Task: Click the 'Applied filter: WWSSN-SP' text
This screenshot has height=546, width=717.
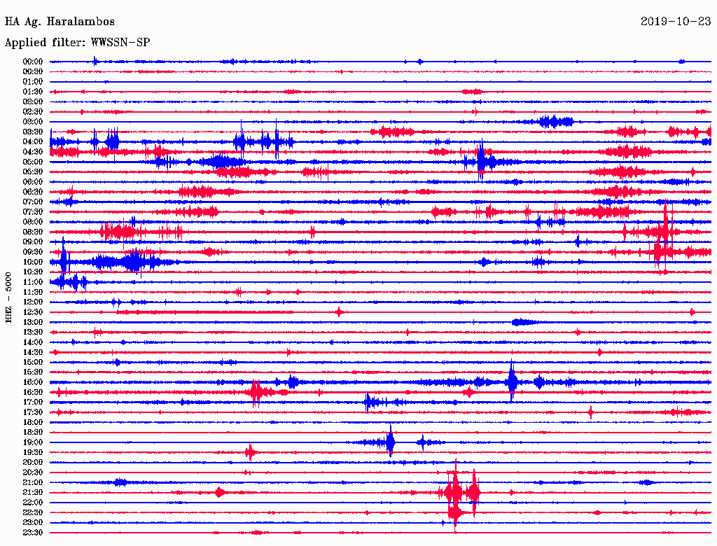Action: [x=77, y=43]
